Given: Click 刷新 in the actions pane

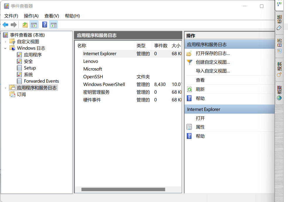Looking at the screenshot, I should click(x=200, y=89).
